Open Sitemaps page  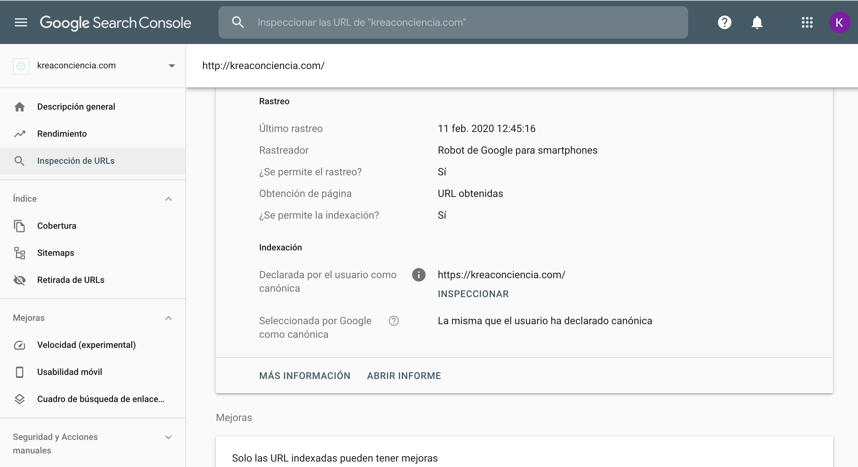coord(93,253)
